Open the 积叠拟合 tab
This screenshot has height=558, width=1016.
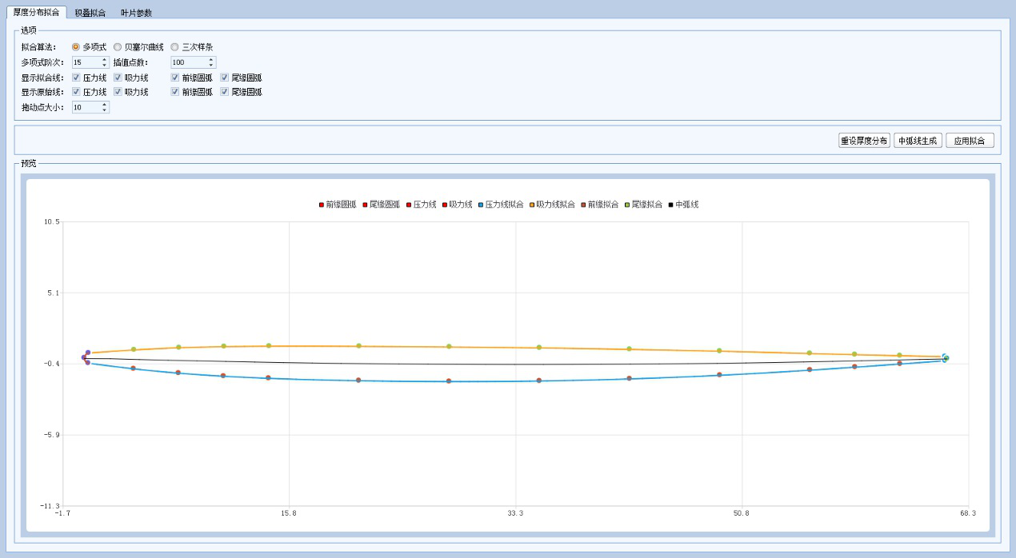(90, 13)
